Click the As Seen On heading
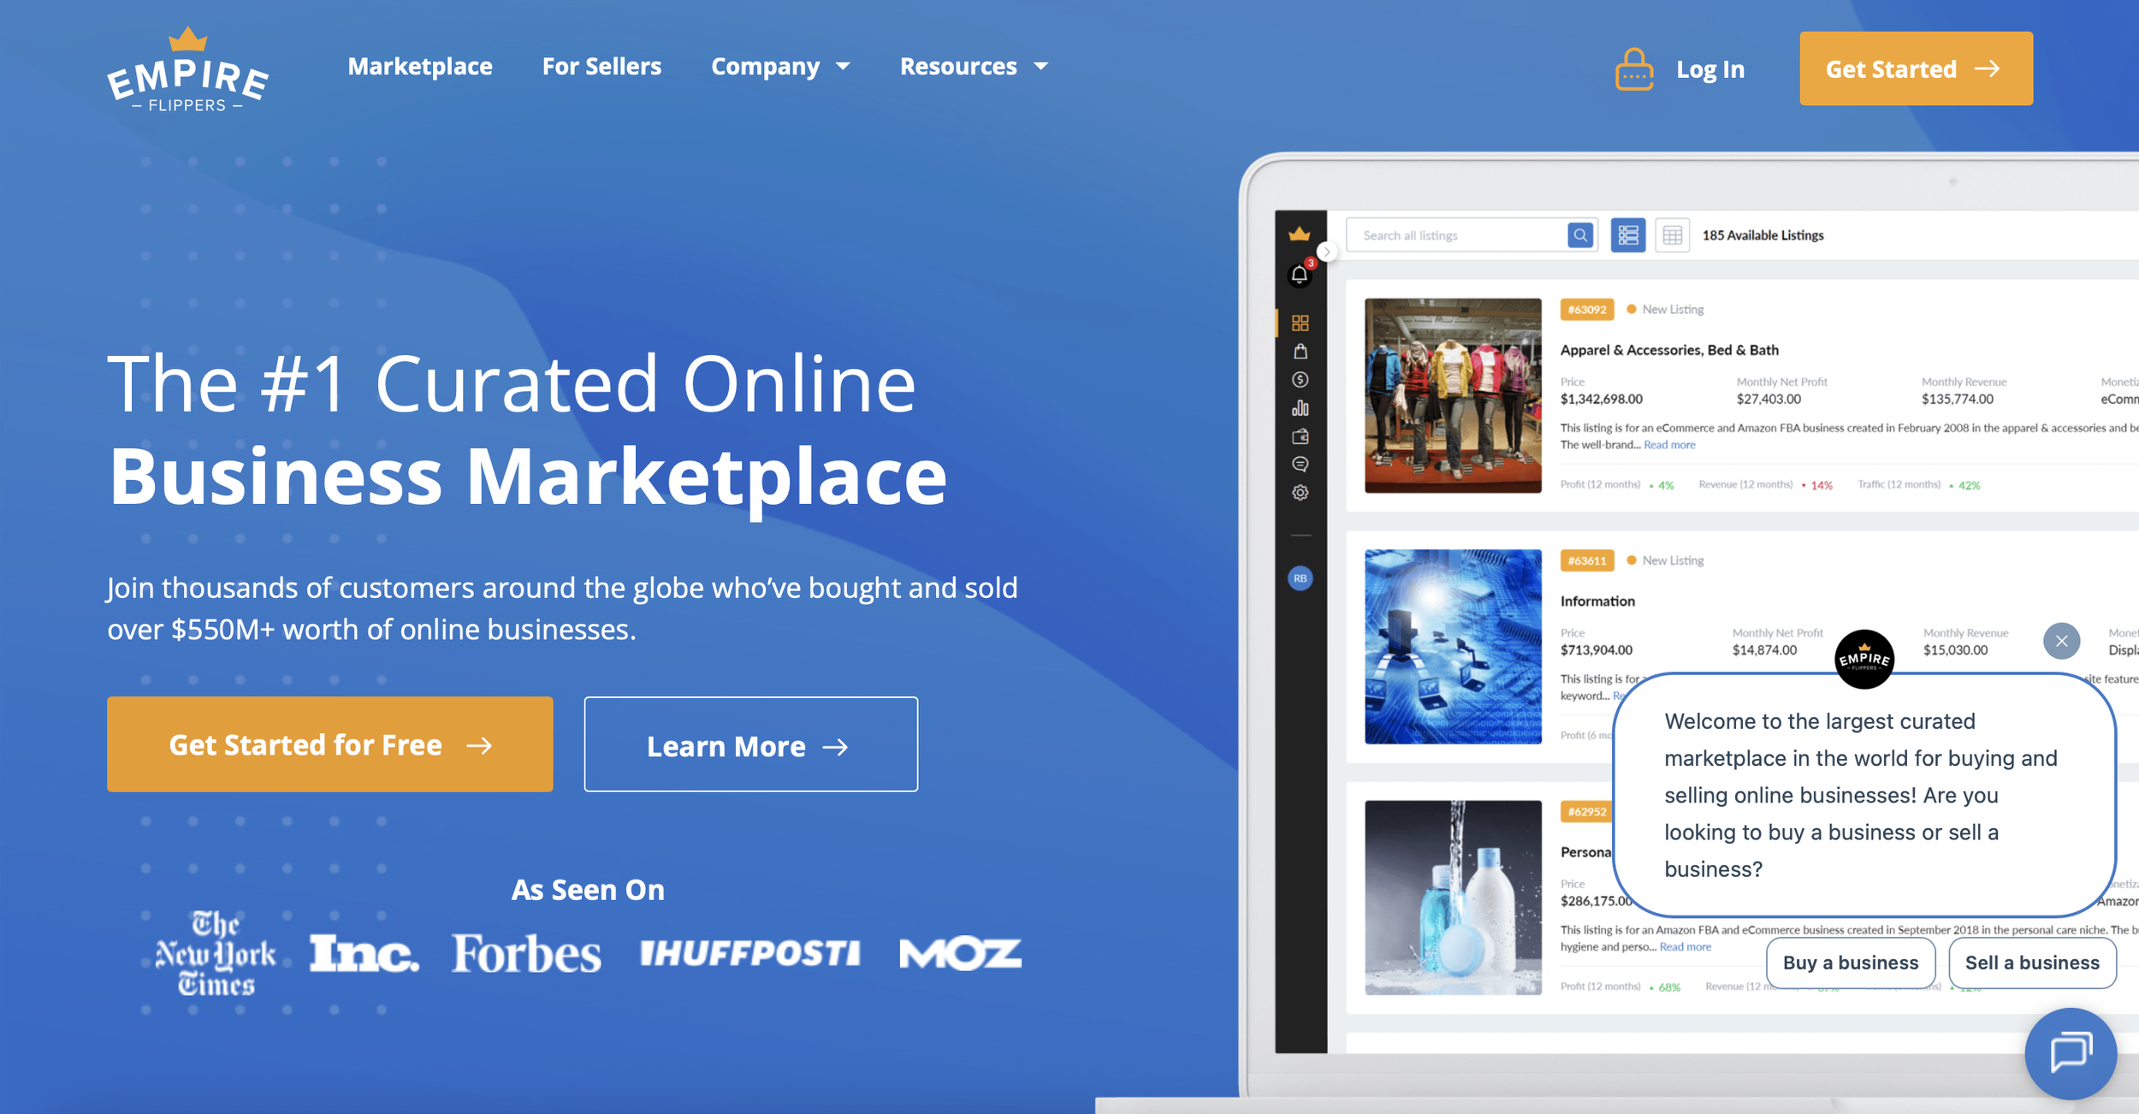The image size is (2139, 1114). click(x=588, y=890)
